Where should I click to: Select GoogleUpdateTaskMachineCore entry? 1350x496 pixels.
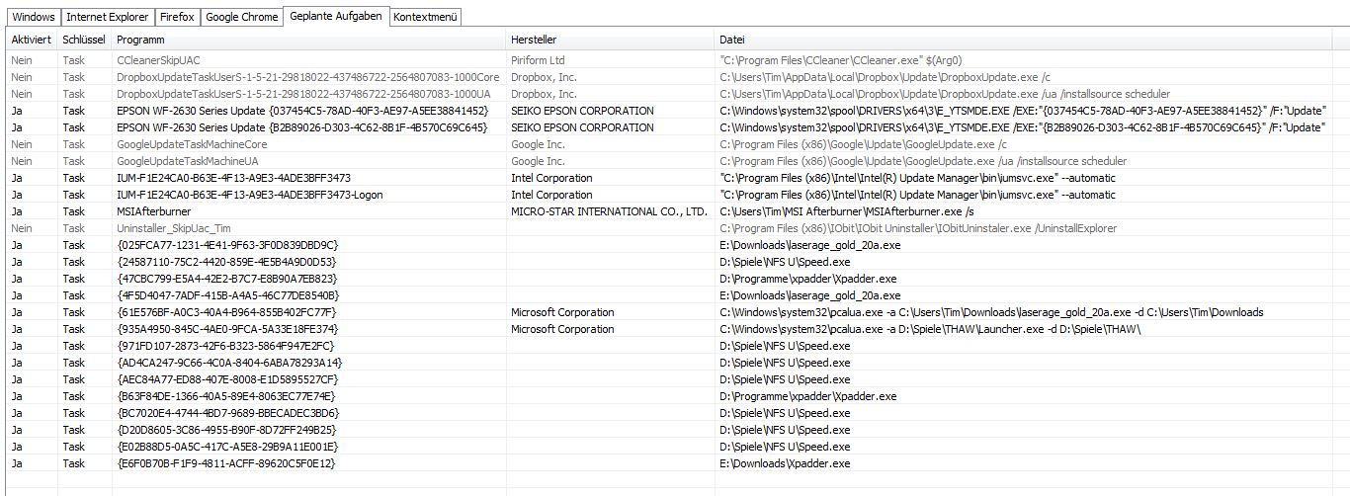[x=678, y=143]
